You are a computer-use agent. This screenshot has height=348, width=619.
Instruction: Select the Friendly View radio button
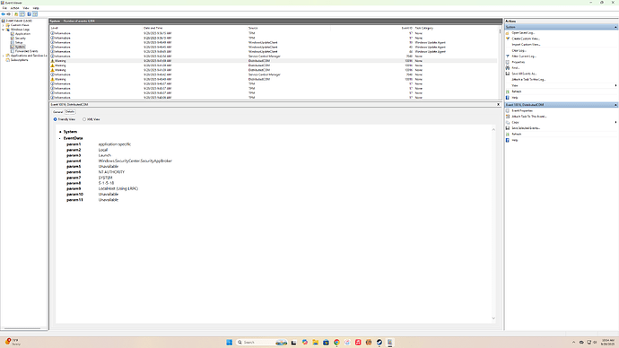[x=56, y=119]
